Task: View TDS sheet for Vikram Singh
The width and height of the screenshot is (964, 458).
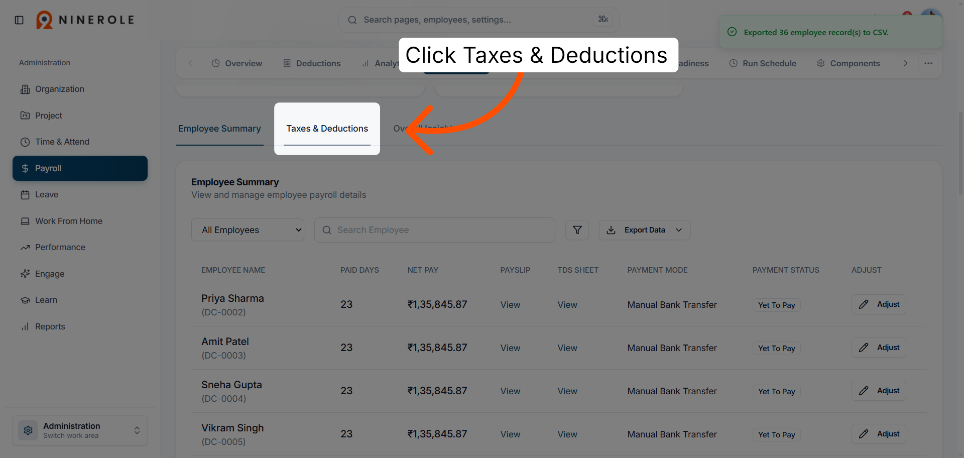Action: [x=567, y=434]
